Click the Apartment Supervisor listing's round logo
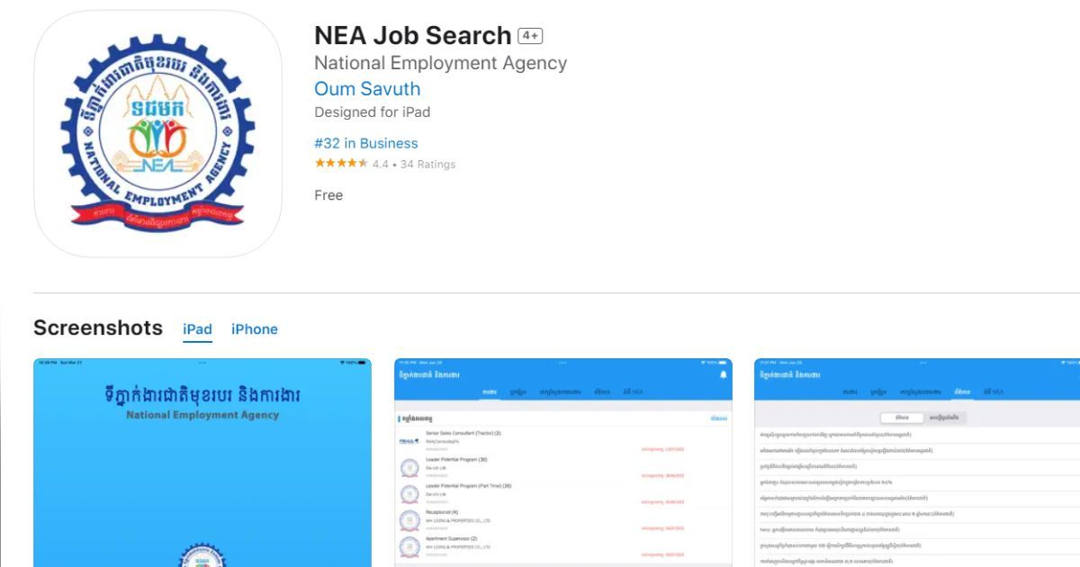 pos(409,545)
